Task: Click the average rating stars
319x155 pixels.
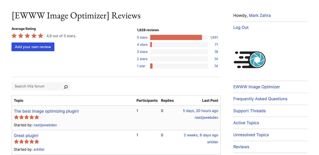Action: pyautogui.click(x=27, y=36)
